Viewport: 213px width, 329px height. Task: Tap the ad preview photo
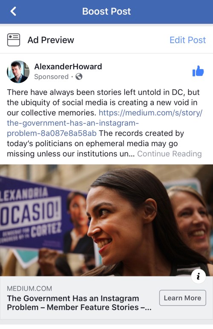[106, 220]
